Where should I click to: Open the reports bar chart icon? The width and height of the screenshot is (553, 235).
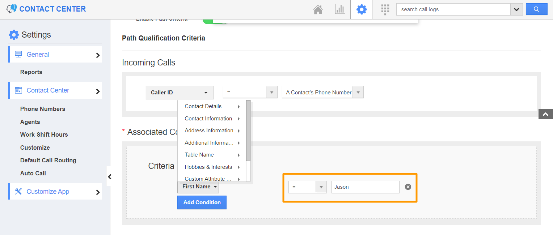click(339, 9)
